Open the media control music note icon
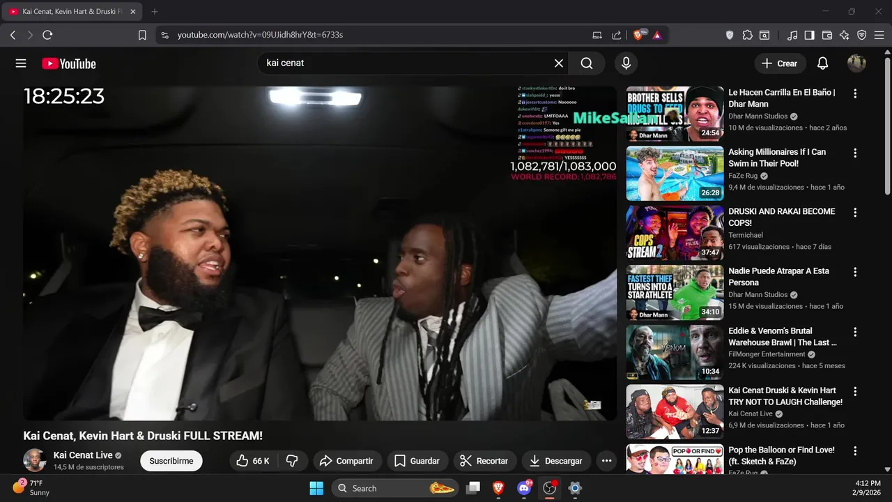 pos(792,35)
